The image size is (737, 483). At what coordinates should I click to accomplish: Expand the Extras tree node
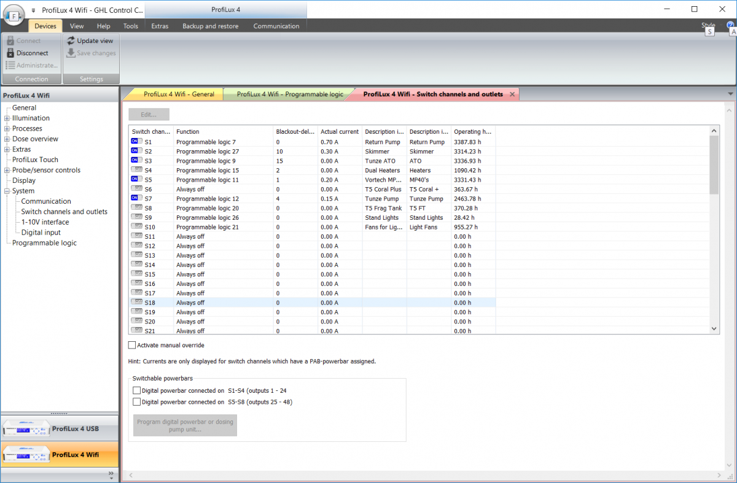click(7, 150)
